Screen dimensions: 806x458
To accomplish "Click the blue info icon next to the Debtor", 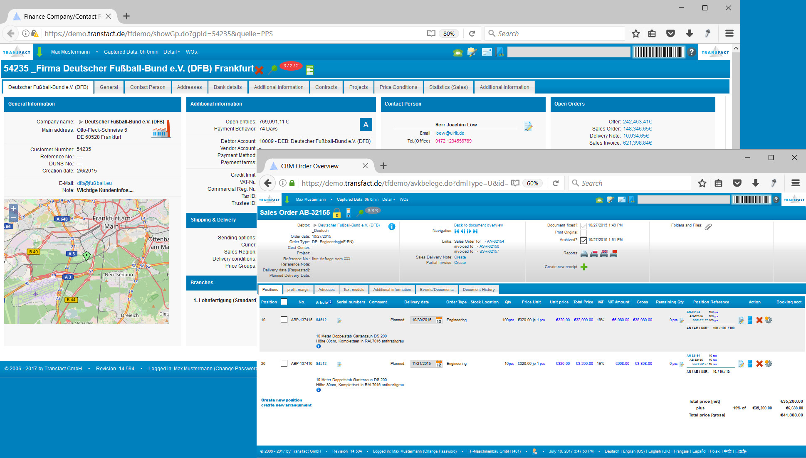I will (392, 227).
